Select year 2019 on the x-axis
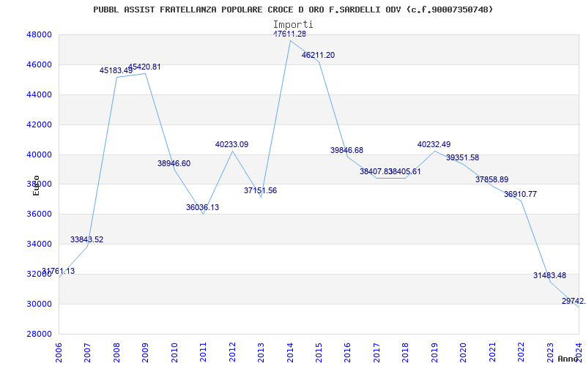Image resolution: width=586 pixels, height=366 pixels. 434,353
